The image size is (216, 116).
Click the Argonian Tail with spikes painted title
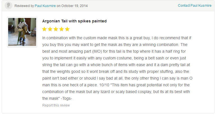(75, 21)
